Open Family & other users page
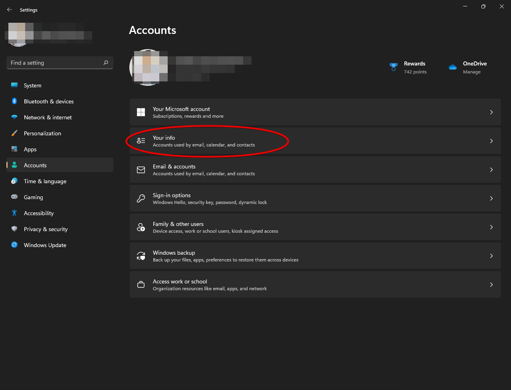This screenshot has height=390, width=511. [315, 227]
